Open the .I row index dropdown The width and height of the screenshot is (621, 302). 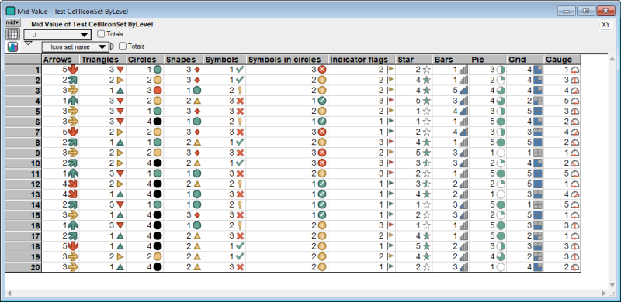point(57,35)
